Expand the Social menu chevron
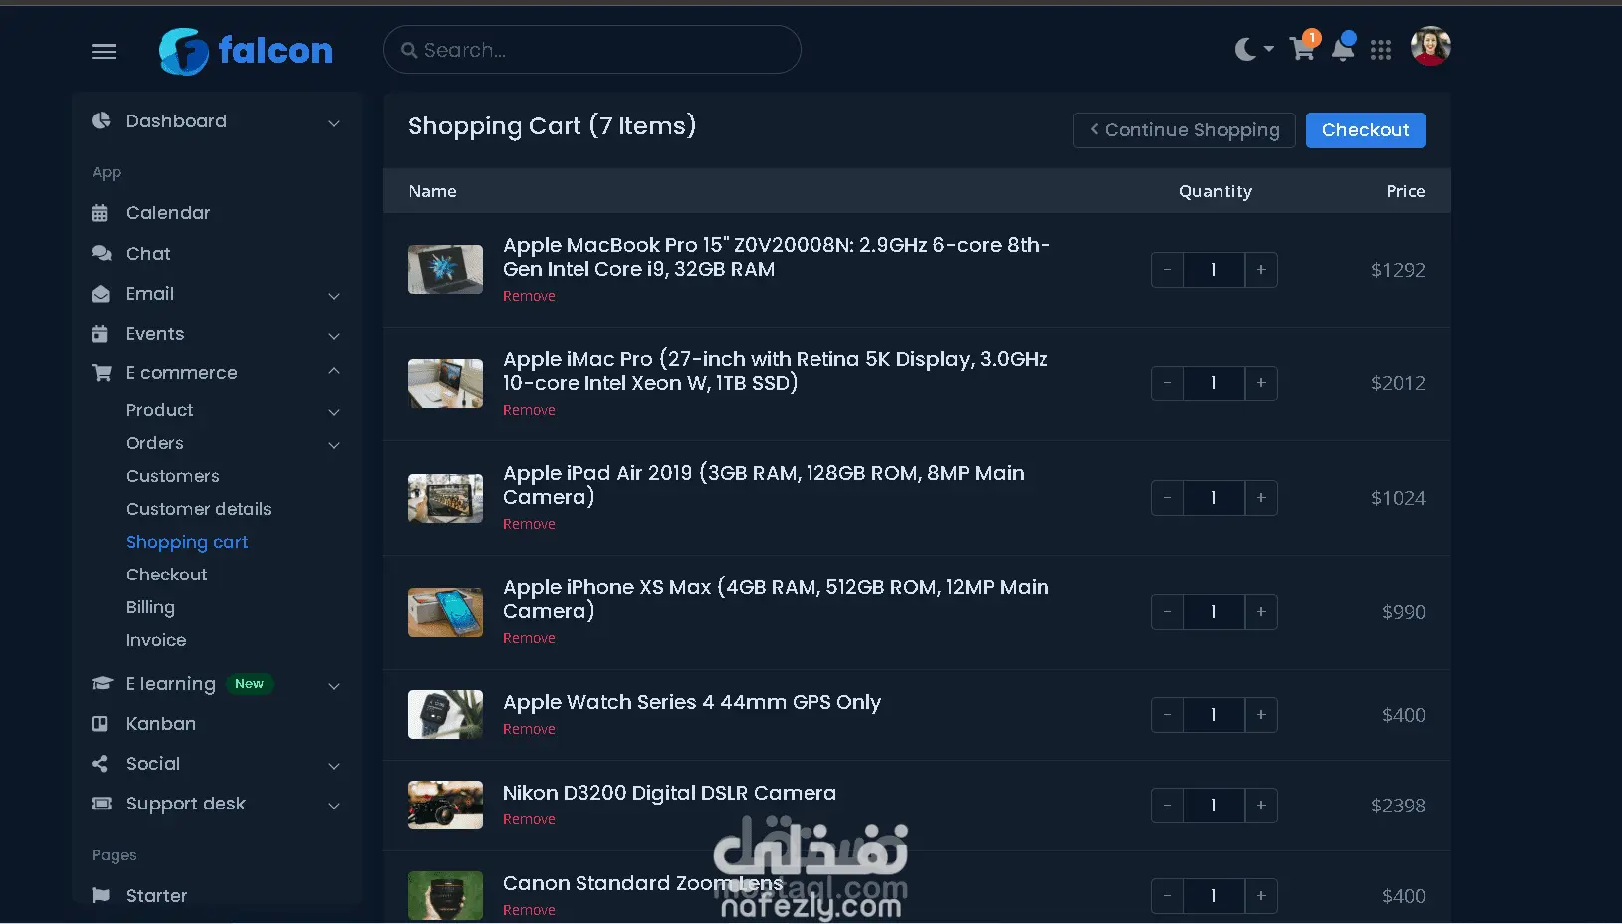 pos(334,766)
